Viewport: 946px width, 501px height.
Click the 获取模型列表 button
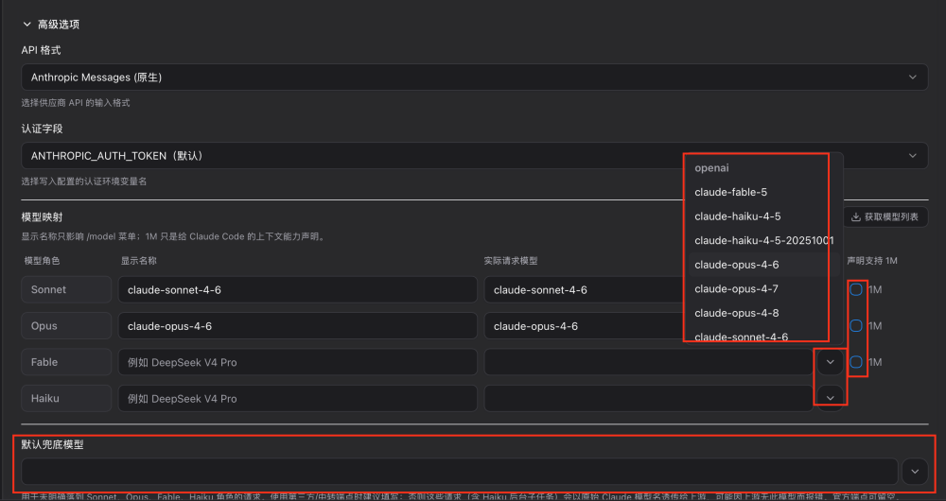tap(885, 217)
